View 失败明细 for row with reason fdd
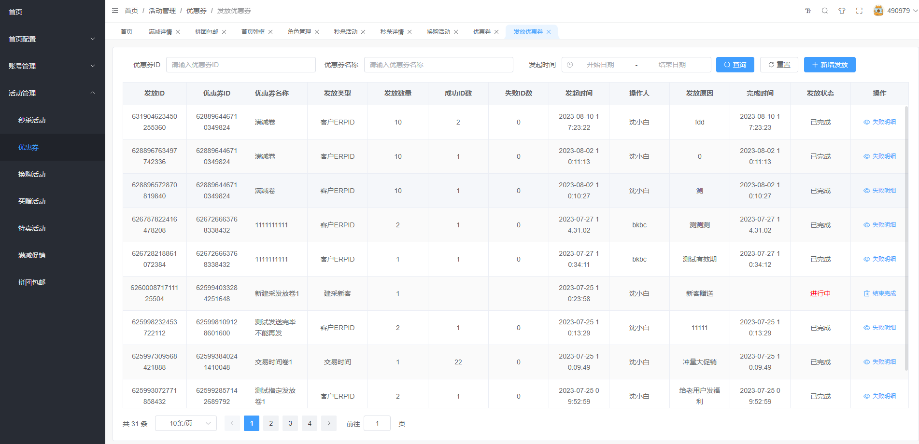919x444 pixels. [879, 122]
